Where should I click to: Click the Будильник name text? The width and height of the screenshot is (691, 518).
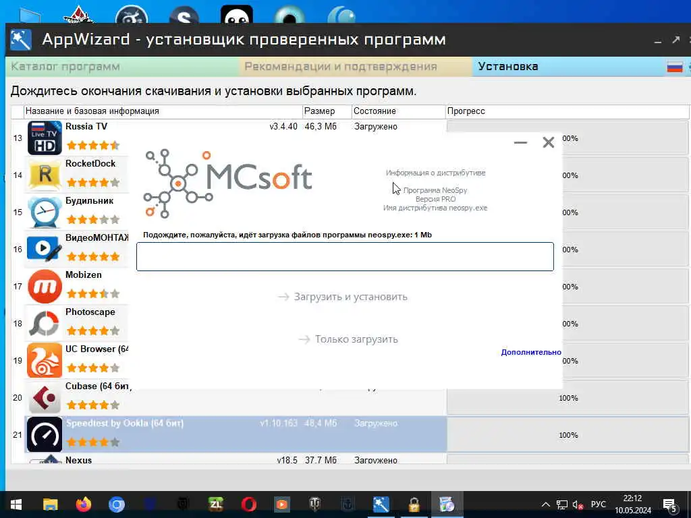click(90, 201)
